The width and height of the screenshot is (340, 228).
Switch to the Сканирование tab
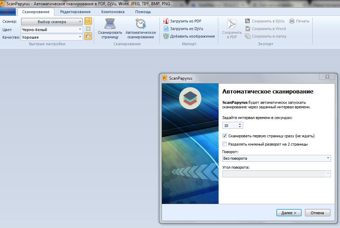coord(36,12)
